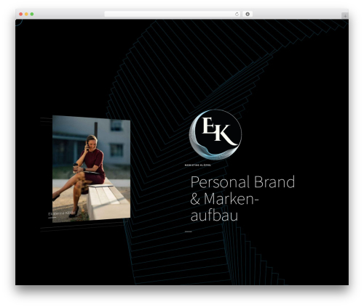Open the photo of the woman on the bench

click(x=91, y=169)
